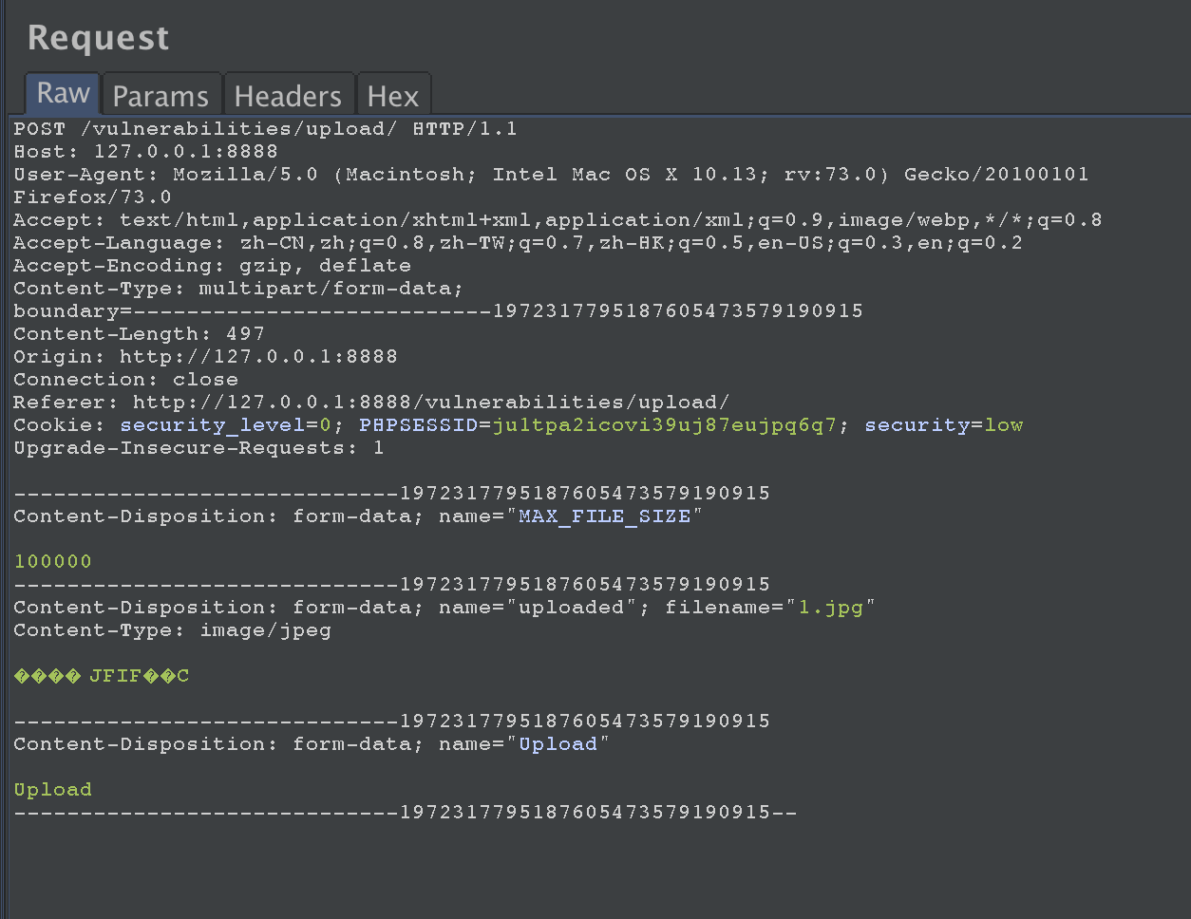The height and width of the screenshot is (919, 1191).
Task: Click the POST /vulnerabilities/upload/ request line
Action: [x=266, y=129]
